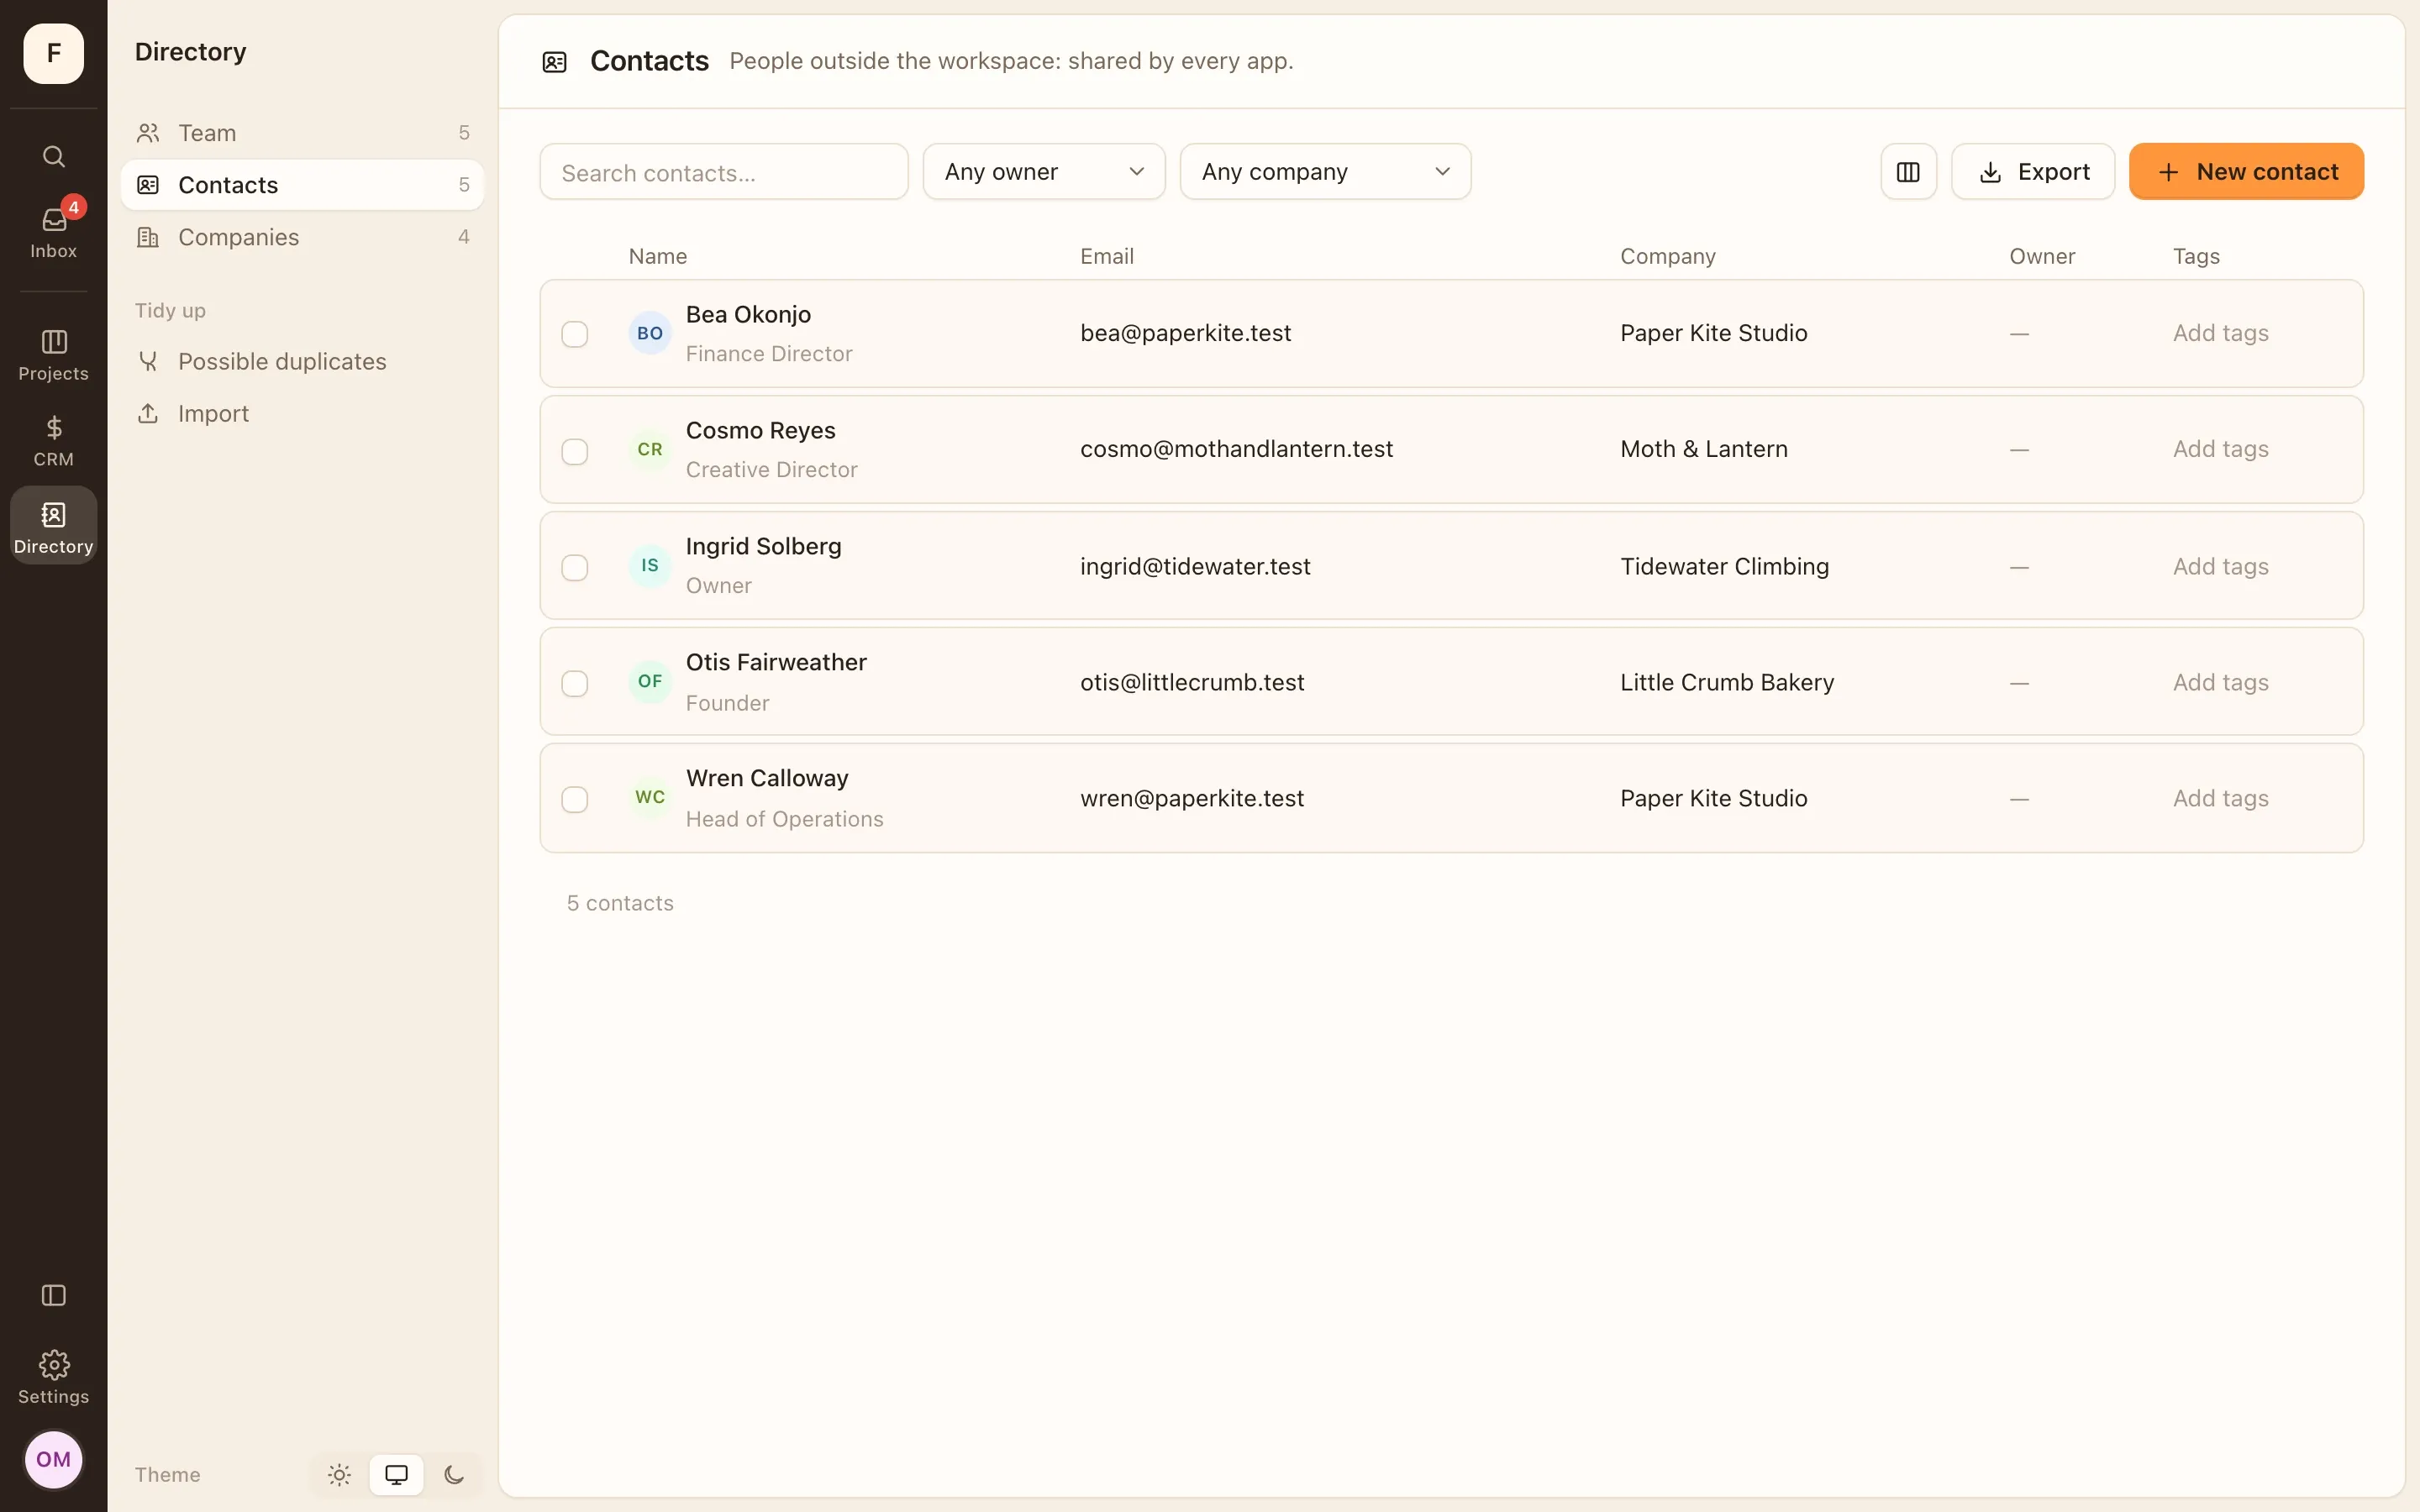Tick the Cosmo Reyes row checkbox
This screenshot has height=1512, width=2420.
tap(574, 451)
